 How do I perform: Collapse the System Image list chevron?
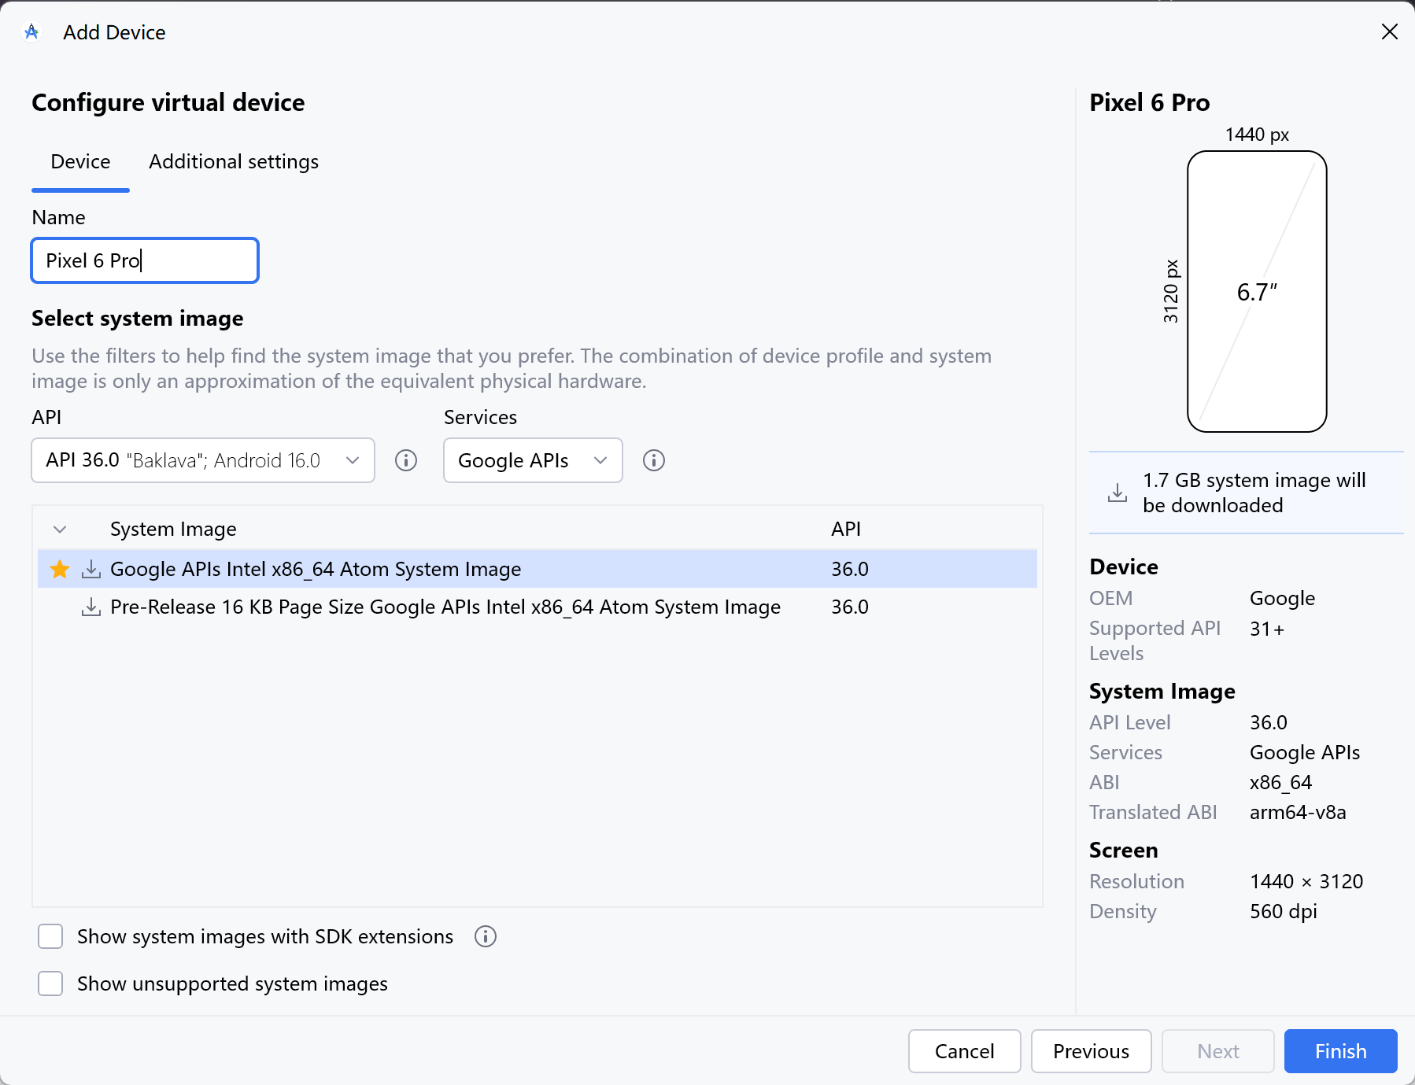[x=60, y=529]
